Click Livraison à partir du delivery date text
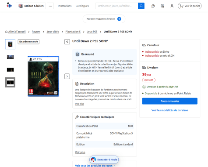The height and width of the screenshot is (167, 208). [x=162, y=87]
